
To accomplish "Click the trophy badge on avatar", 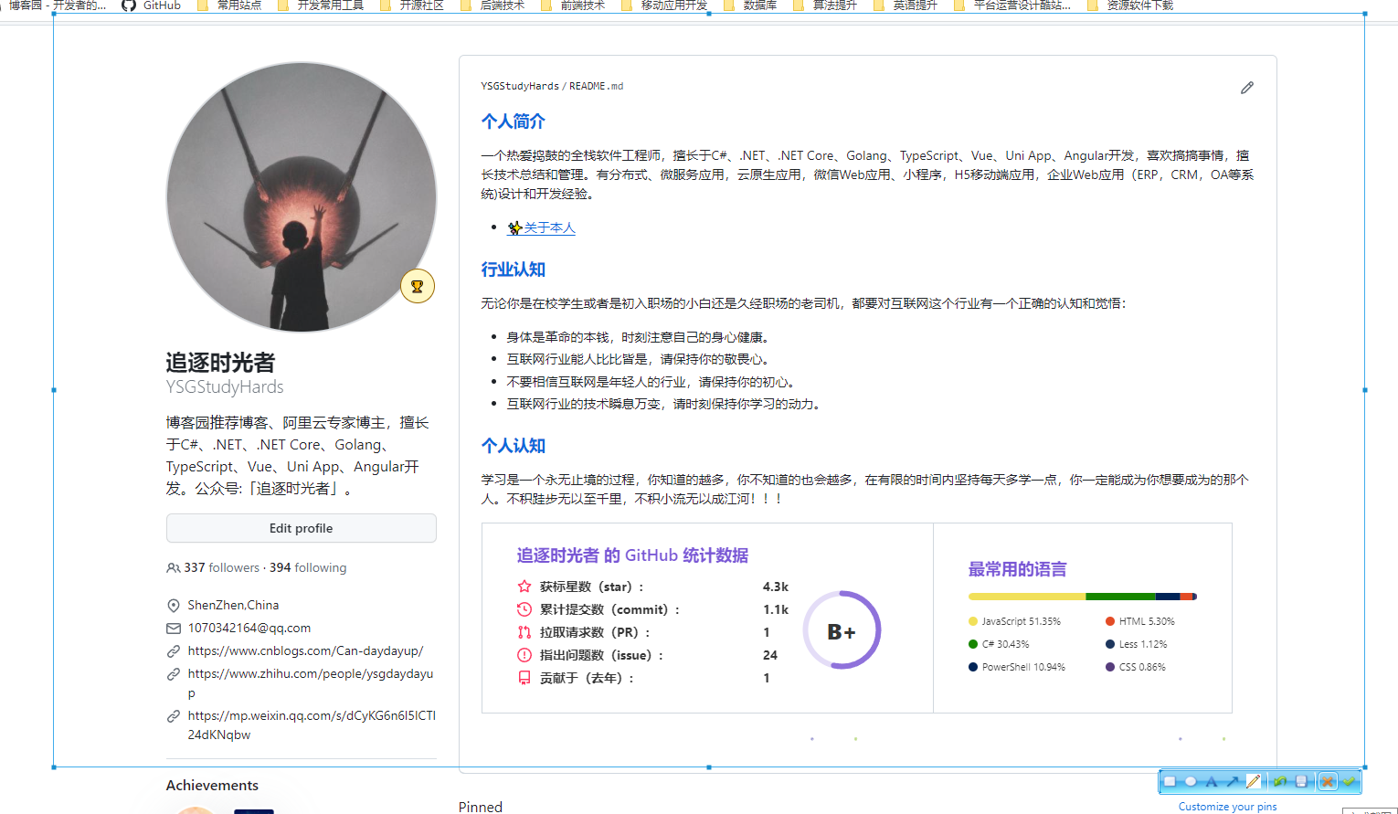I will click(418, 286).
